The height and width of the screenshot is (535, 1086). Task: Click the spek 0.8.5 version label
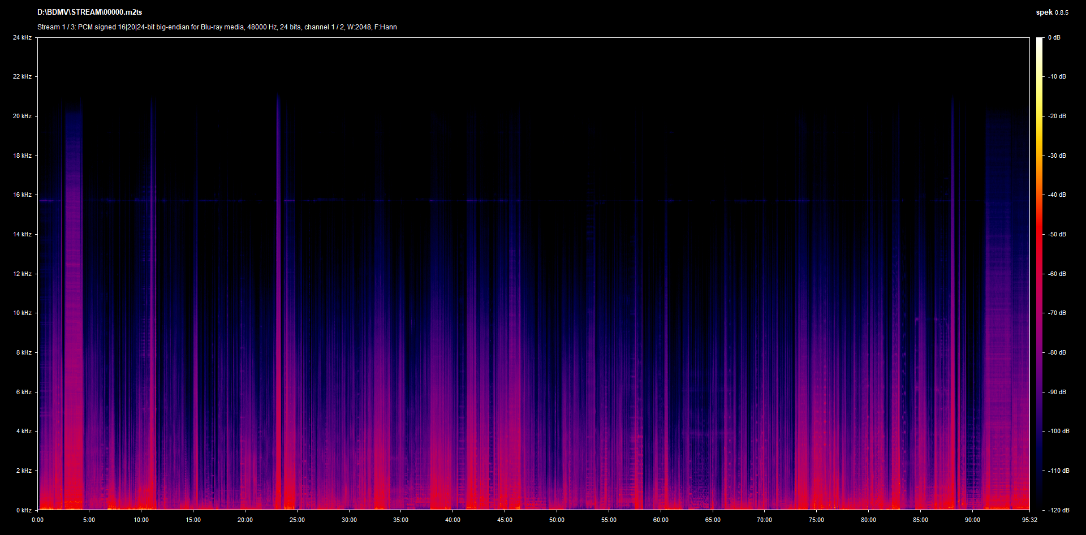(x=1051, y=12)
